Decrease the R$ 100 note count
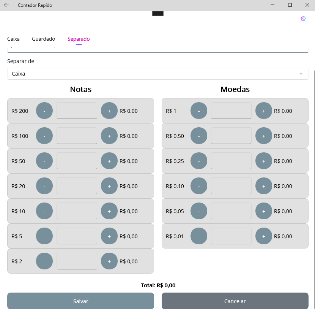The width and height of the screenshot is (315, 315). pos(44,136)
